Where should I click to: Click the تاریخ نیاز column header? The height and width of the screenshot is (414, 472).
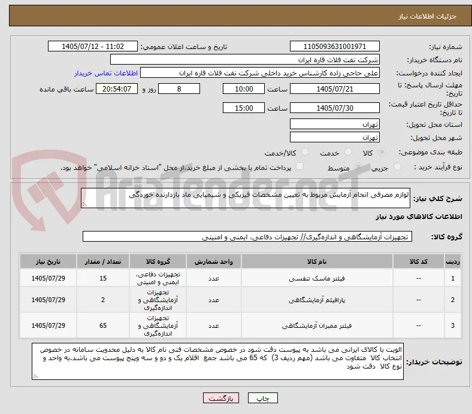click(48, 261)
